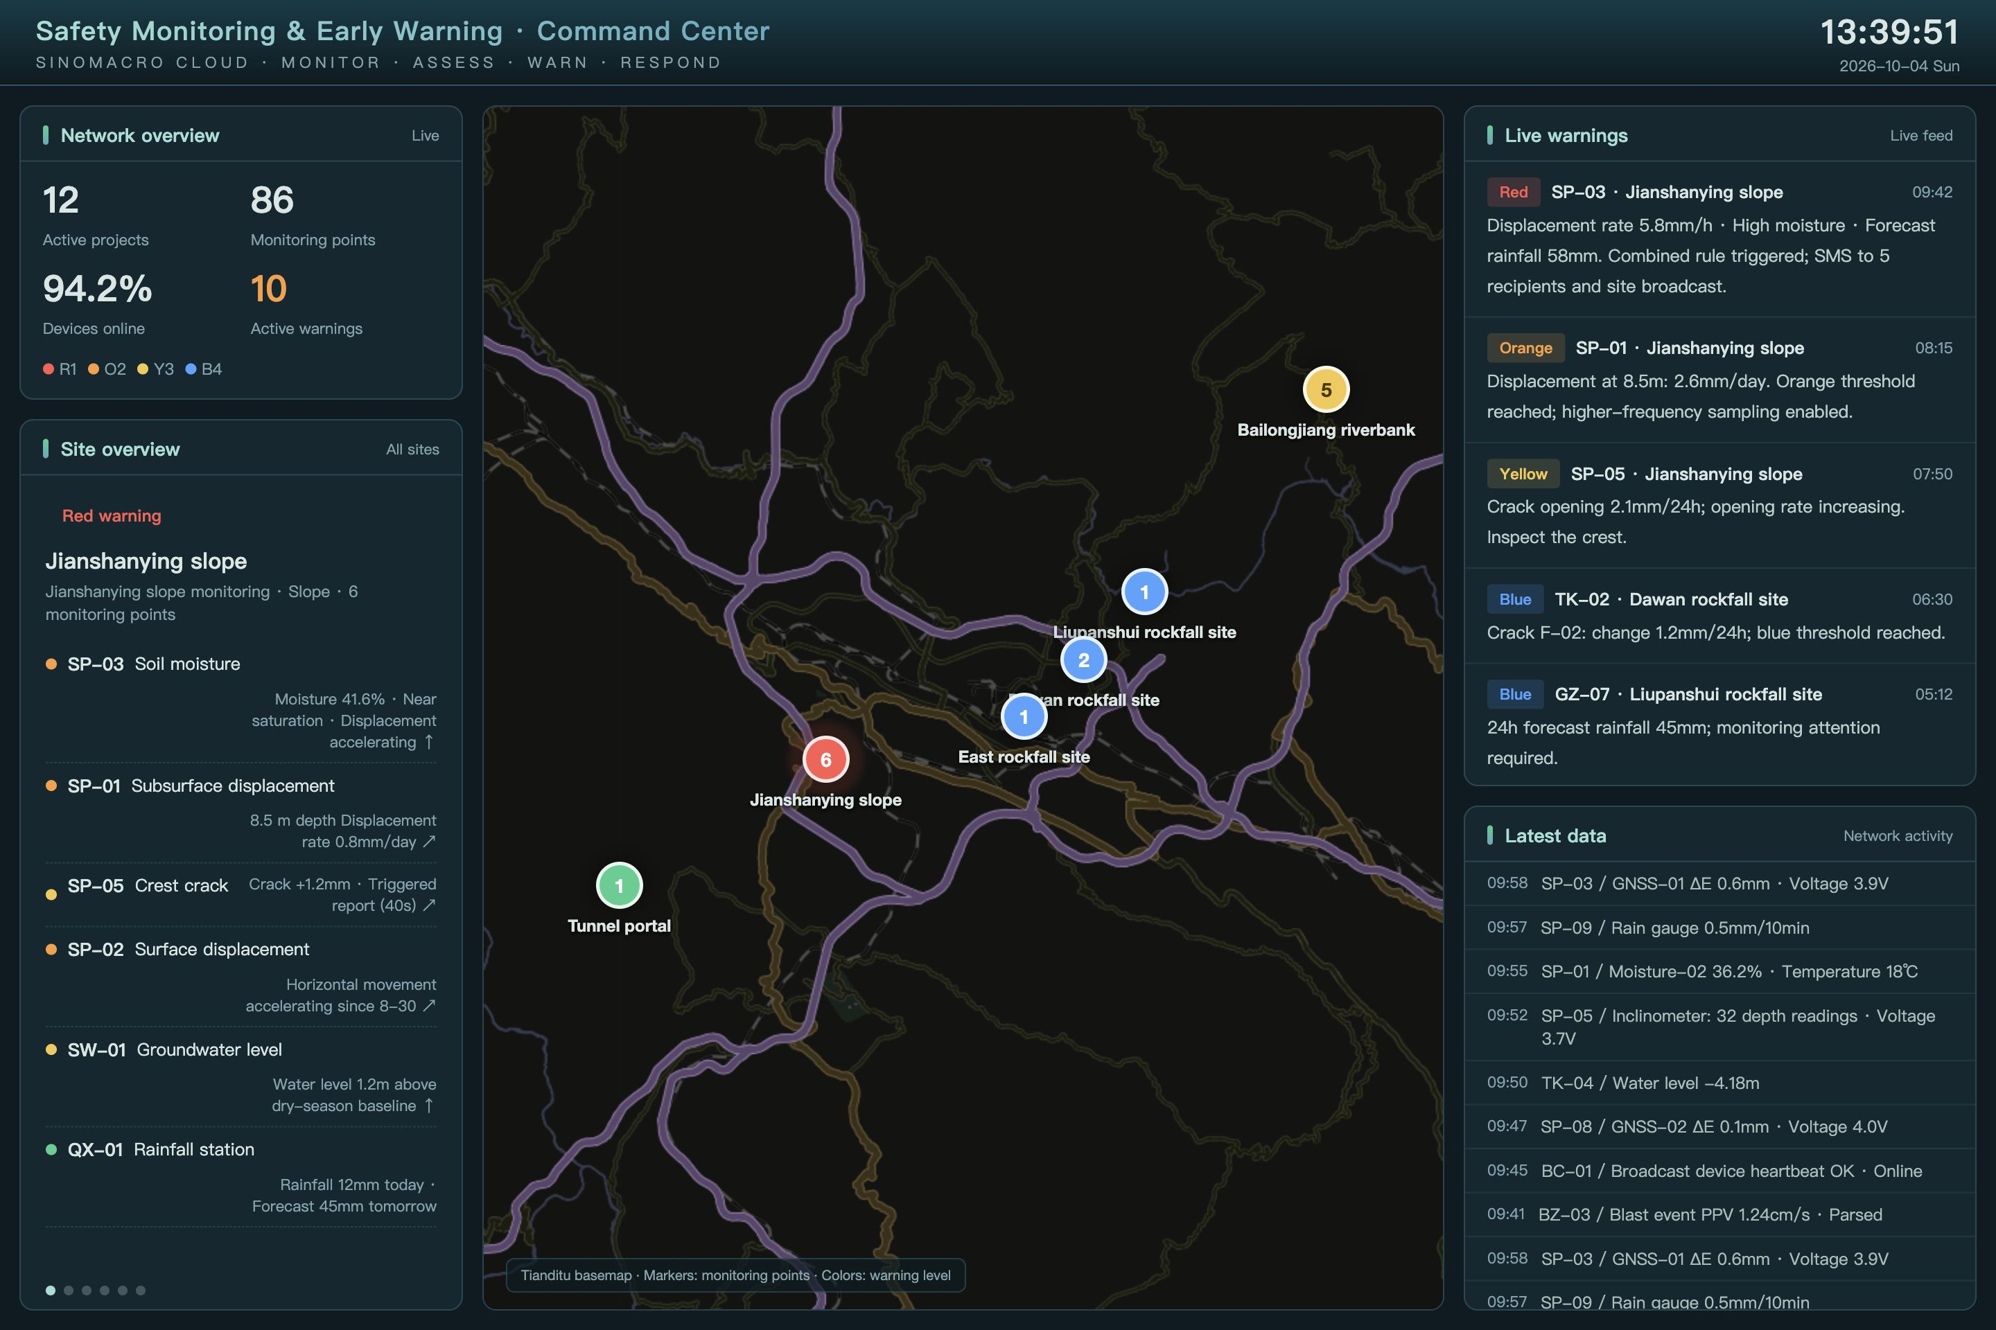Click the 86 Monitoring points figure
The image size is (1996, 1330).
pos(272,200)
